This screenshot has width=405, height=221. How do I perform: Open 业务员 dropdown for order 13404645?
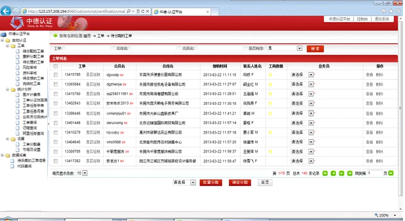pyautogui.click(x=302, y=142)
